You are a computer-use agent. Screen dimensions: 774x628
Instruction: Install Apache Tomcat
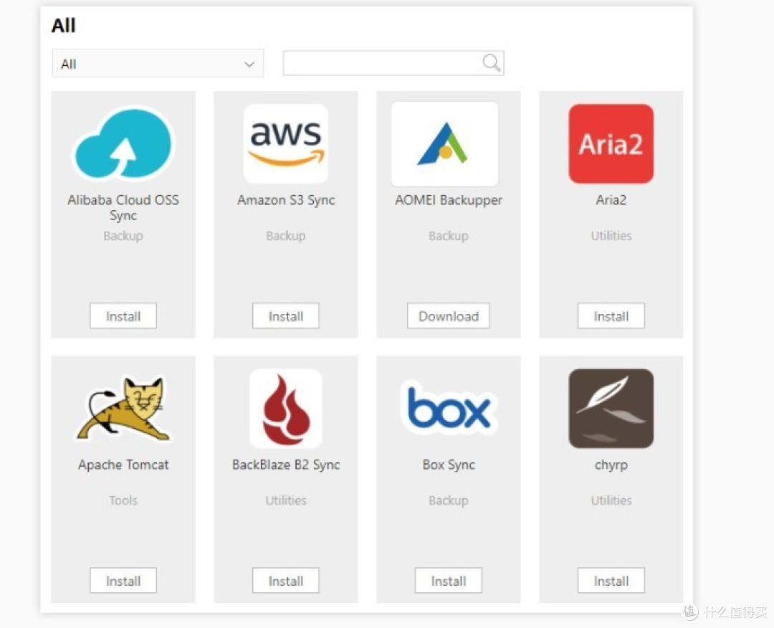123,581
